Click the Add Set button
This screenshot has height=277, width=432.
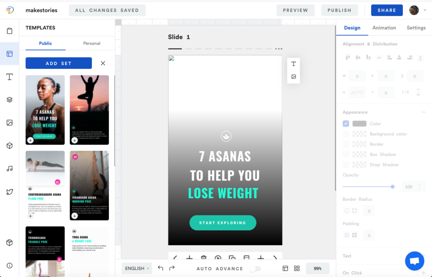coord(59,63)
